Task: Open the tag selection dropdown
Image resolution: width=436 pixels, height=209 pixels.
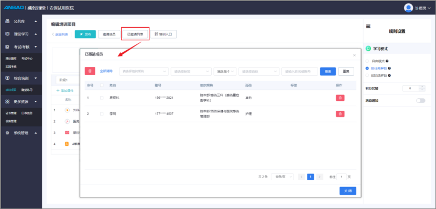Action: point(191,72)
